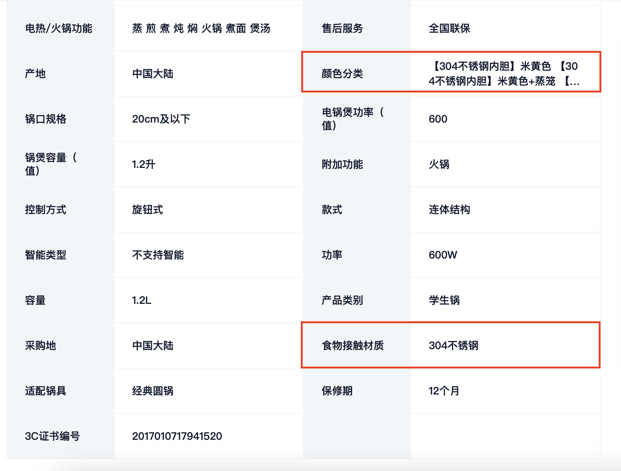
Task: Click the 附加功能 label
Action: coord(342,164)
